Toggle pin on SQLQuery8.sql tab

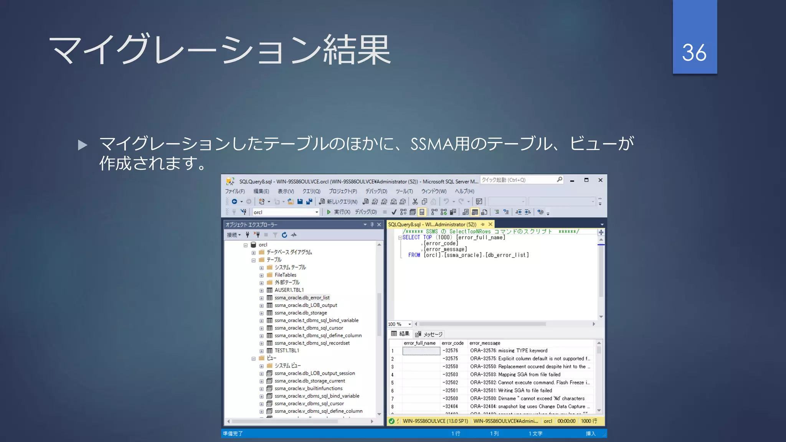[482, 224]
